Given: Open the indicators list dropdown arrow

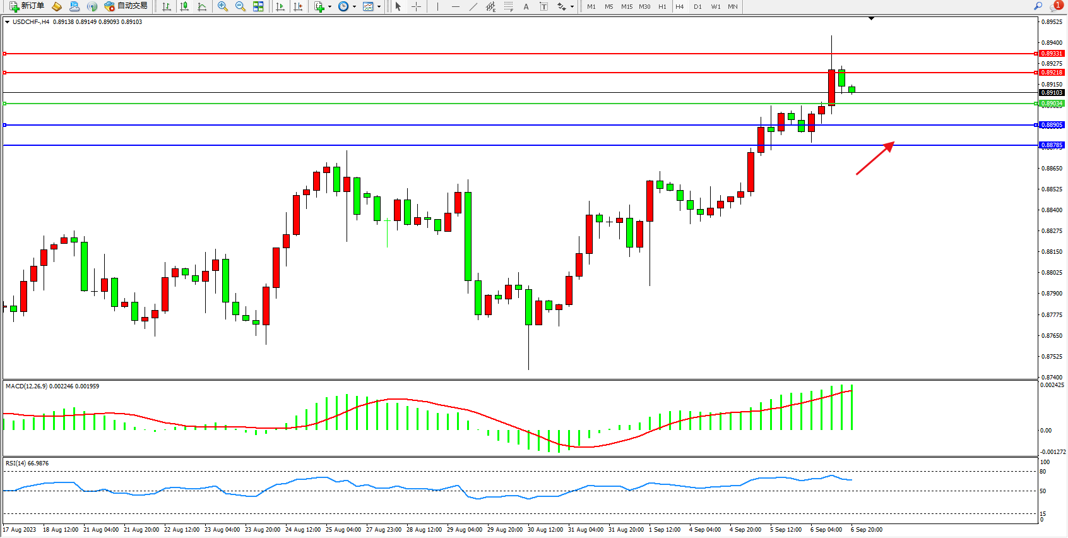Looking at the screenshot, I should [x=329, y=7].
